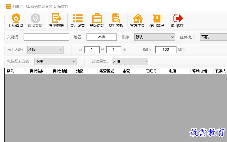This screenshot has width=227, height=142.
Task: Click the 商铺地址 column header
Action: coord(63,71)
